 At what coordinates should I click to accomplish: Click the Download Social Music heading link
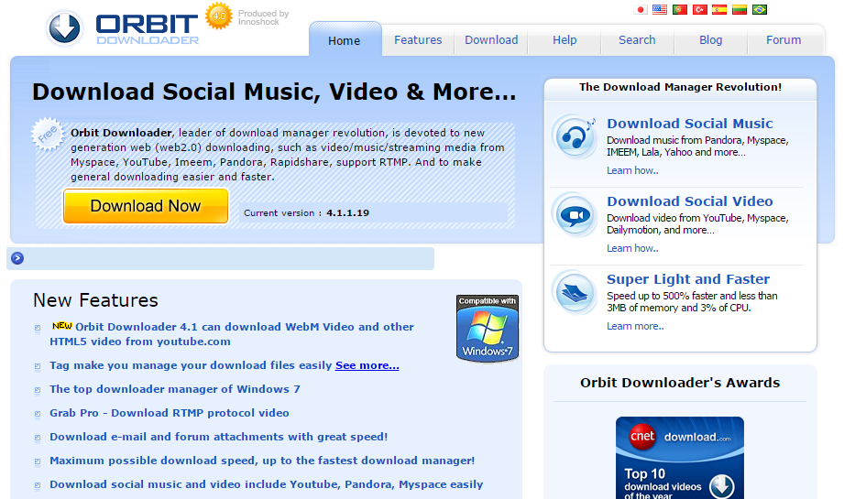pos(689,123)
